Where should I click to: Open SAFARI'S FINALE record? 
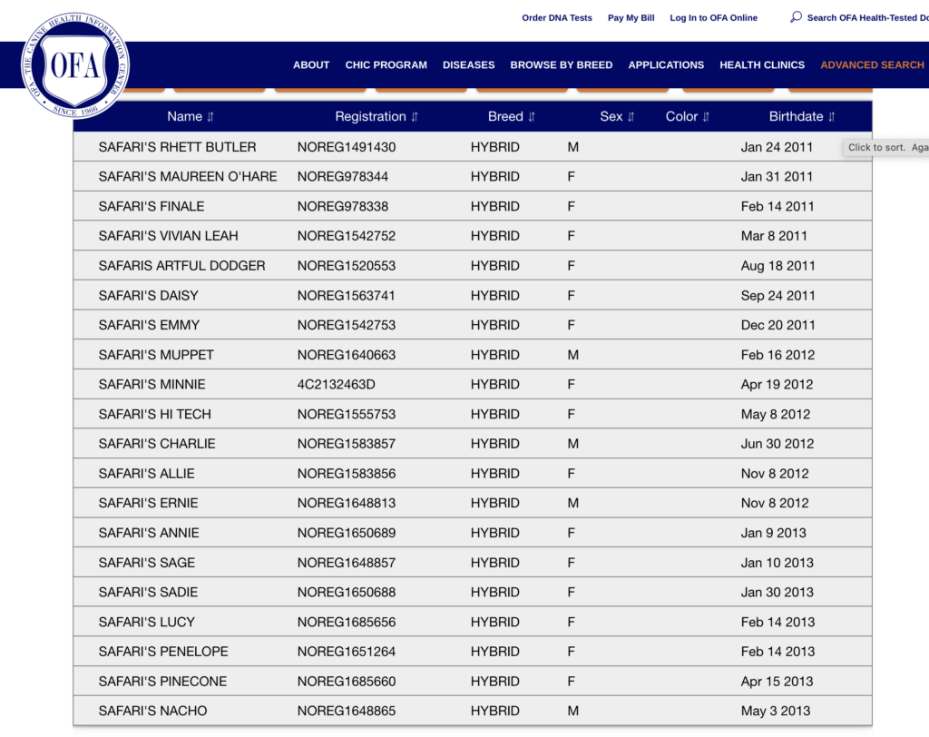pyautogui.click(x=152, y=206)
